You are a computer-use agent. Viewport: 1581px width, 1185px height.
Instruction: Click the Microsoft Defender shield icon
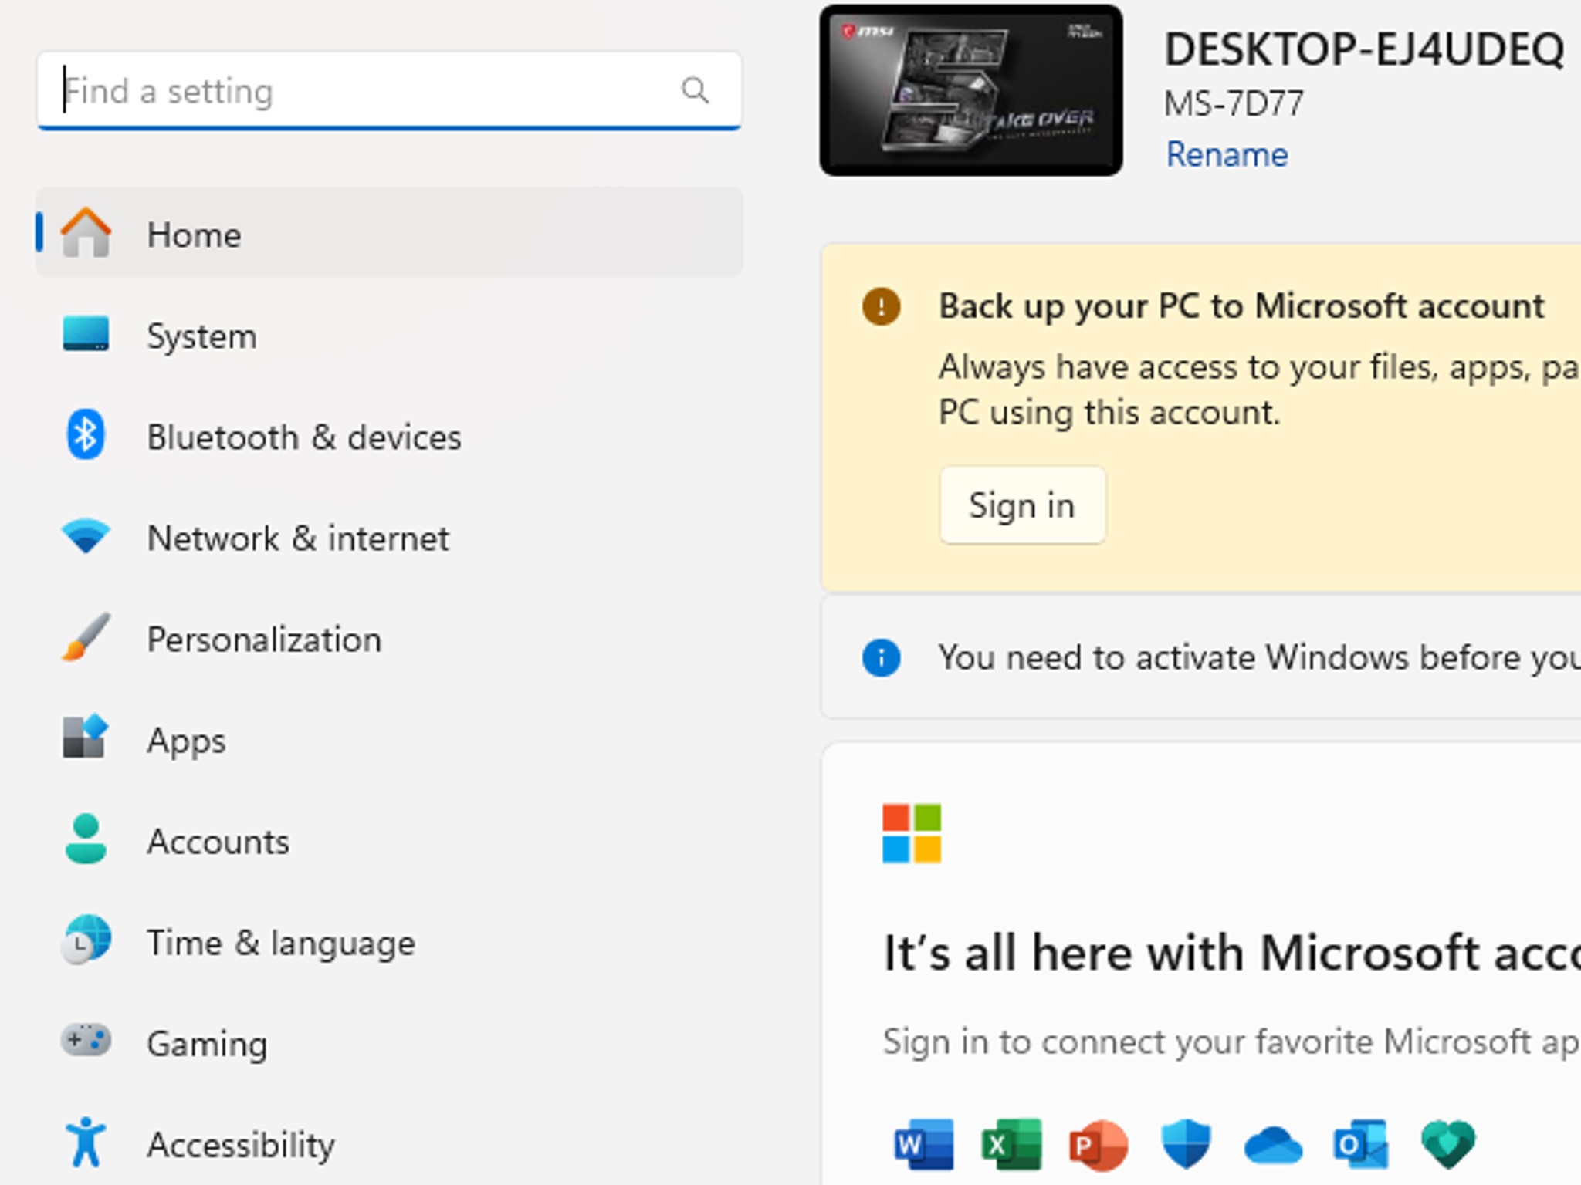point(1186,1144)
